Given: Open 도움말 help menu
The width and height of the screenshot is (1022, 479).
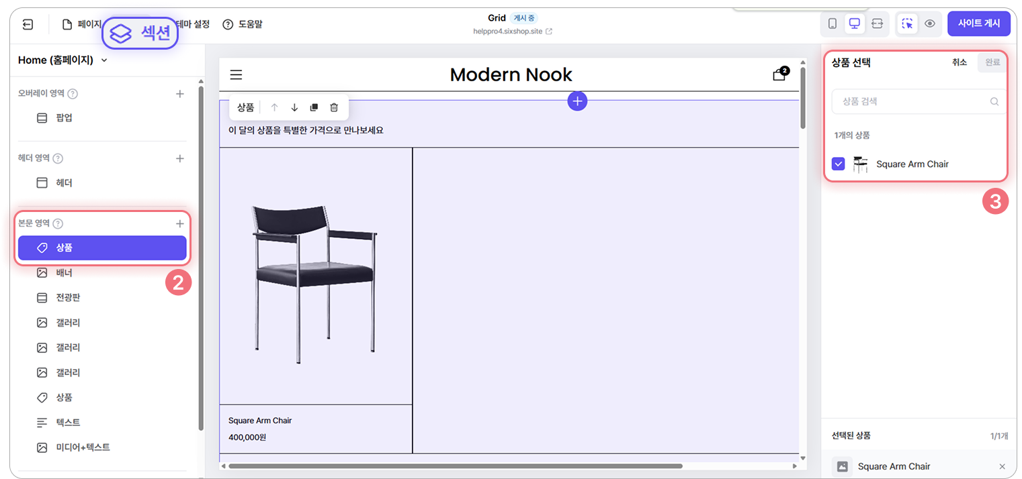Looking at the screenshot, I should [243, 24].
